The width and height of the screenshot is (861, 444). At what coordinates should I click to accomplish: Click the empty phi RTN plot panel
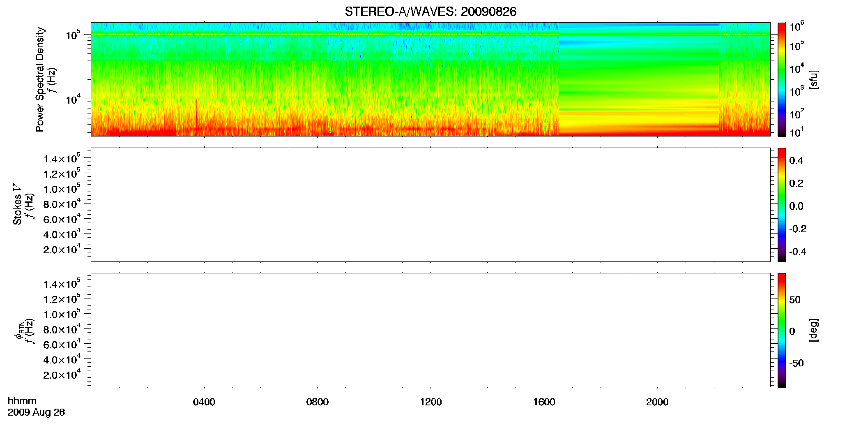[430, 330]
